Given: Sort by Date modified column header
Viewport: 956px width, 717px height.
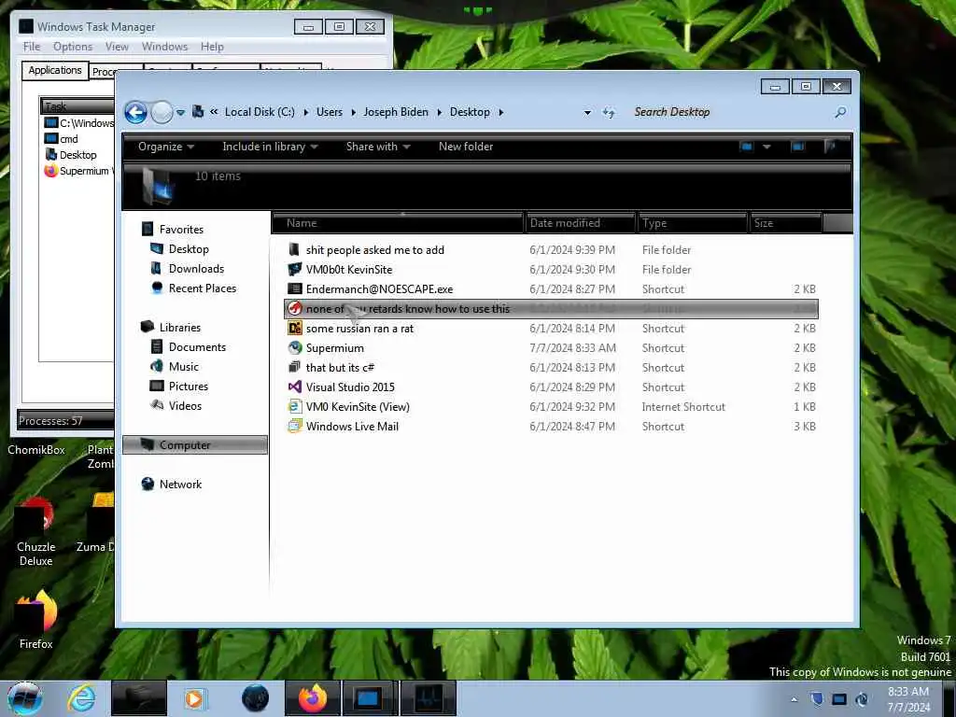Looking at the screenshot, I should (581, 223).
